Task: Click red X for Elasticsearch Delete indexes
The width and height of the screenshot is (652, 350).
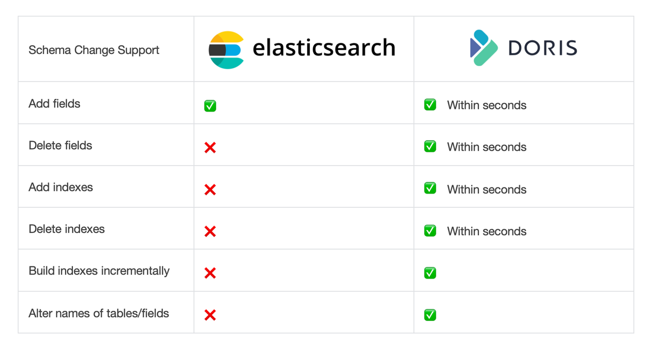Action: tap(210, 231)
